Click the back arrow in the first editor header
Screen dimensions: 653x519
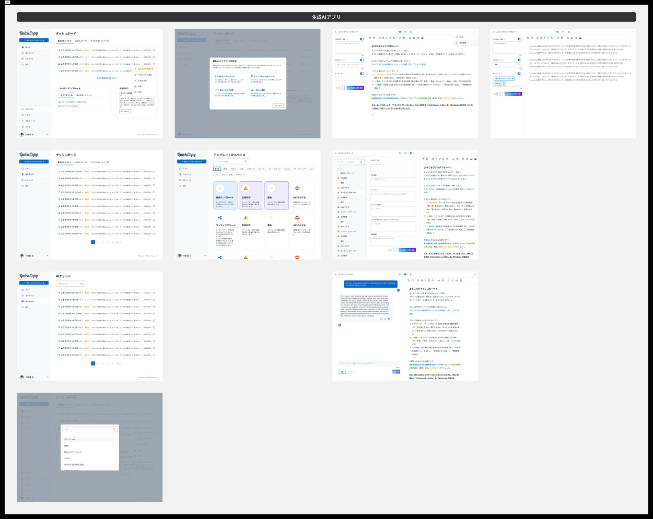[x=336, y=32]
